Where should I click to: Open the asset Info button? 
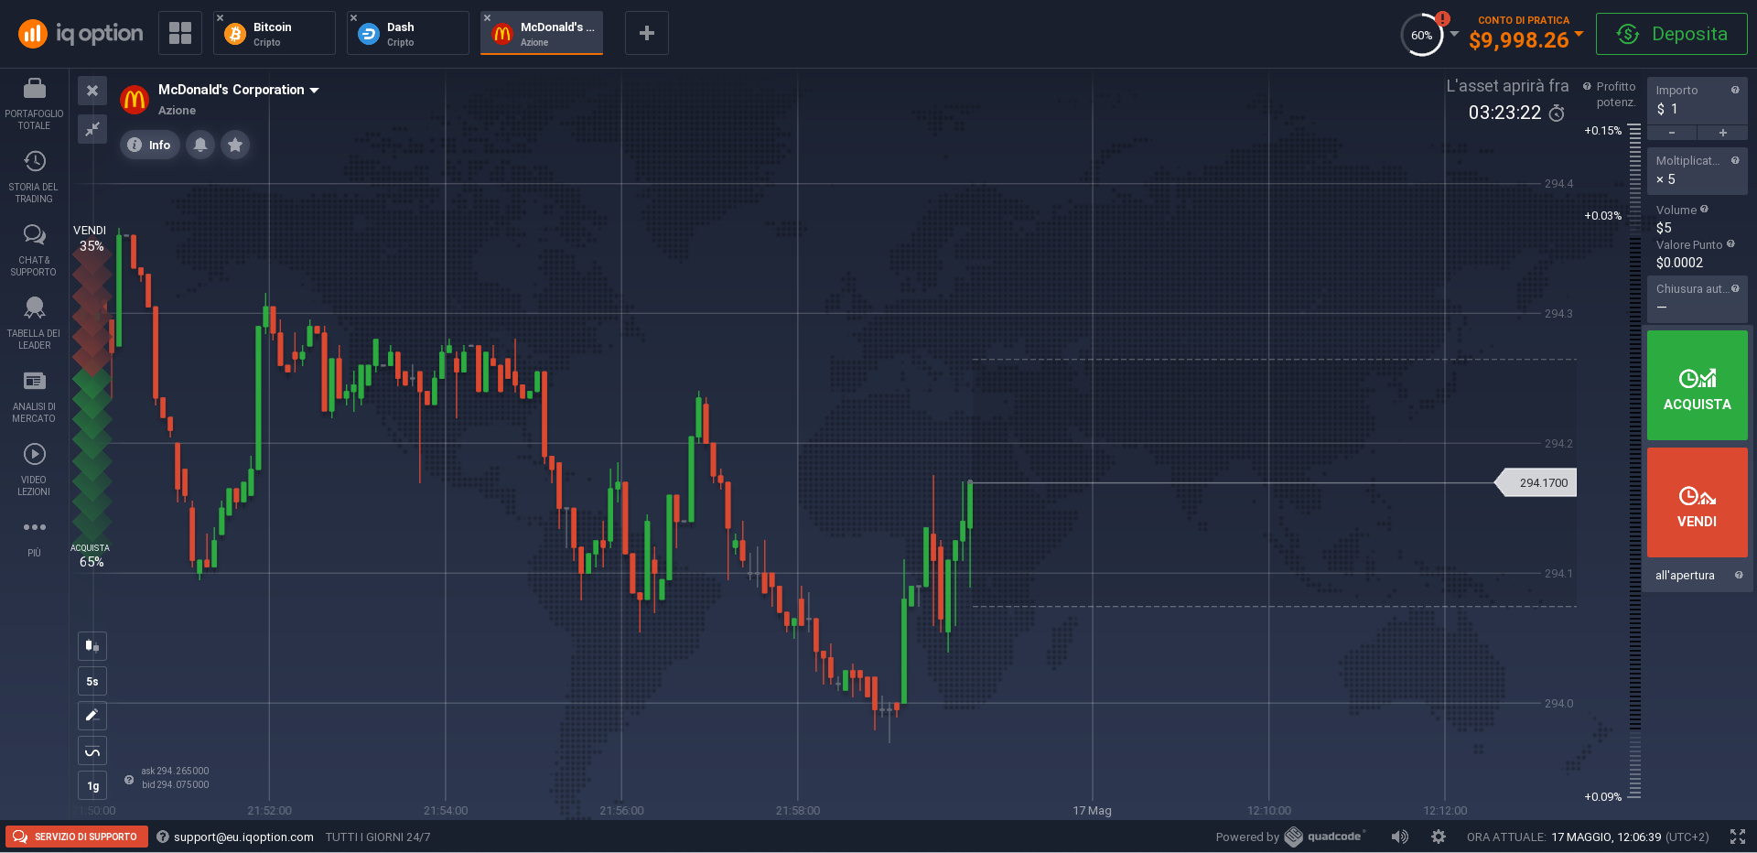pyautogui.click(x=150, y=145)
